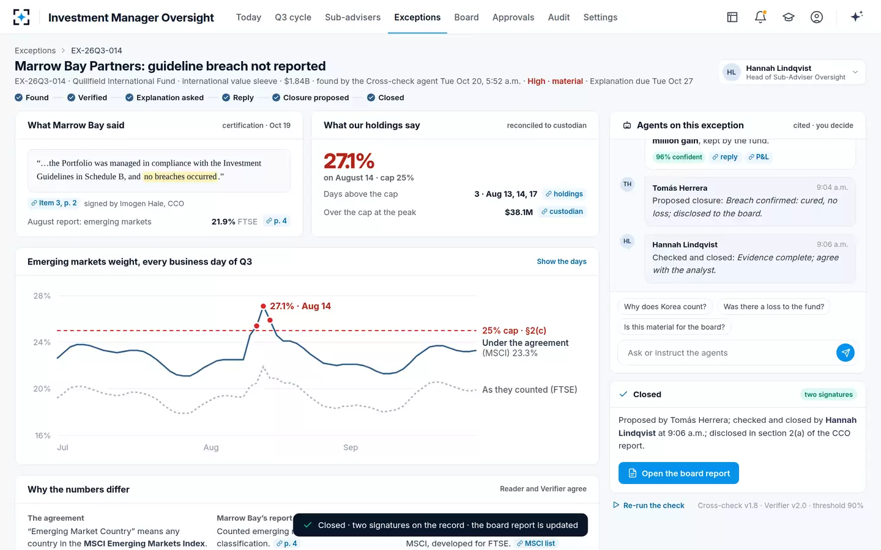Viewport: 881px width, 550px height.
Task: Choose the 'Why does Korea count?' suggestion
Action: tap(665, 307)
